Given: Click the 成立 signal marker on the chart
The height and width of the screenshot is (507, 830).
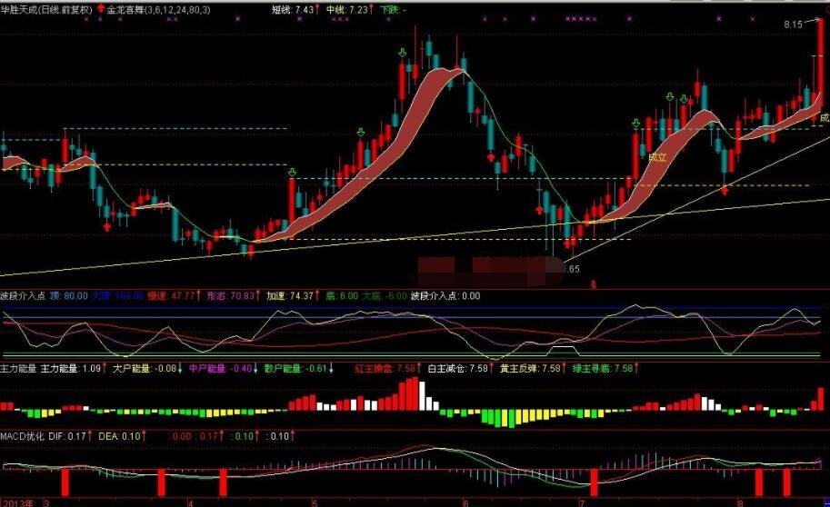Looking at the screenshot, I should [656, 157].
